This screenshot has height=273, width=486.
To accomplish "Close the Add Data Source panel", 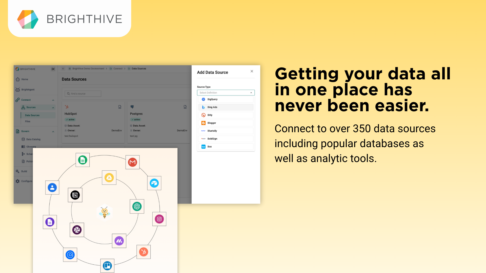I will tap(252, 71).
